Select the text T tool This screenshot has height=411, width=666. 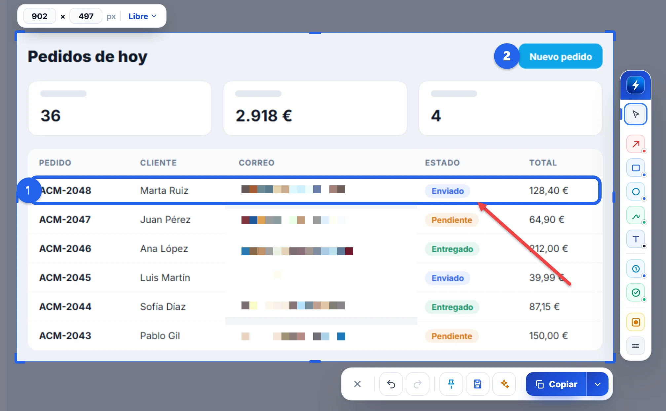(635, 239)
